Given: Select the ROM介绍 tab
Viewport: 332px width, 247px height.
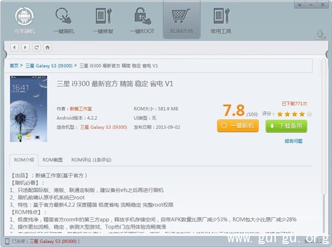Looking at the screenshot, I should [x=24, y=160].
